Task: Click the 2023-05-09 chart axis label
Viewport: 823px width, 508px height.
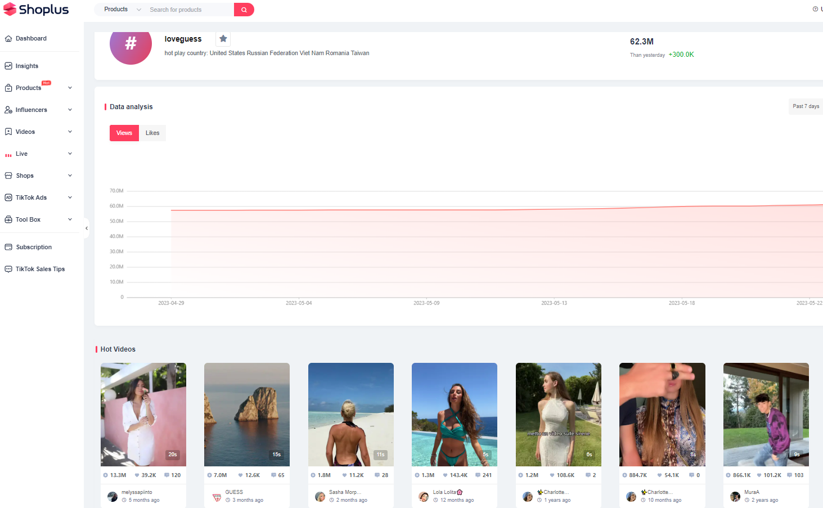Action: tap(426, 303)
